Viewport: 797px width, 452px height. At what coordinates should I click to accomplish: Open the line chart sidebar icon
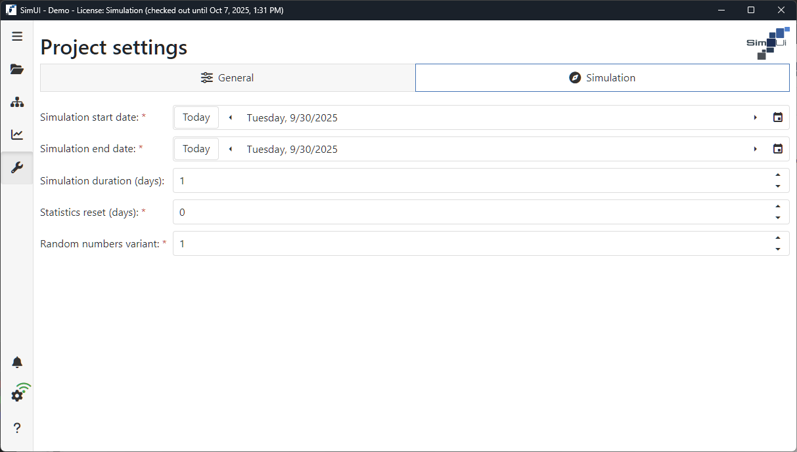point(17,135)
